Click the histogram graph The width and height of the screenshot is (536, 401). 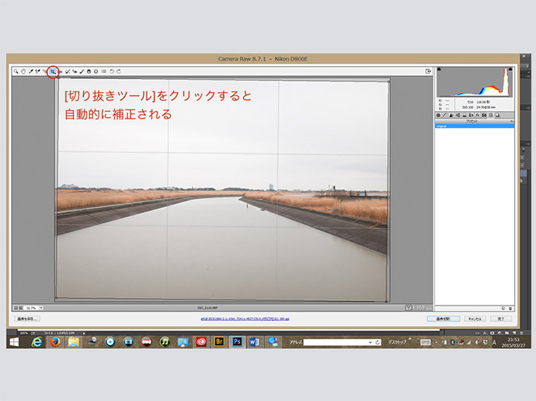point(475,82)
